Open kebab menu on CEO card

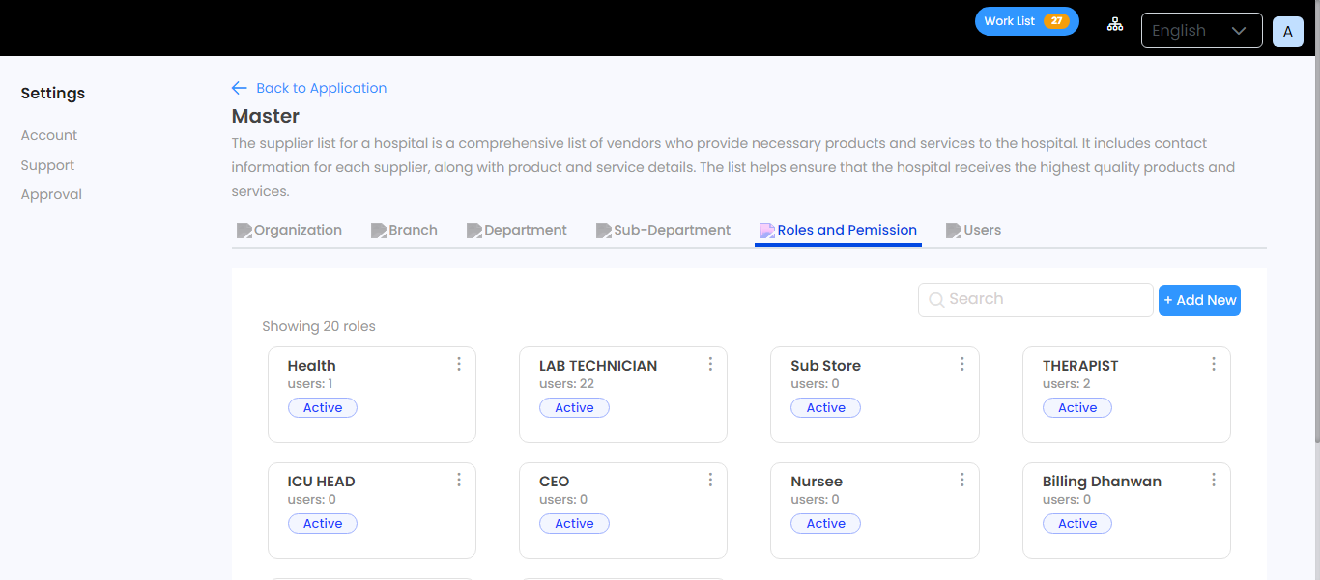pyautogui.click(x=710, y=480)
